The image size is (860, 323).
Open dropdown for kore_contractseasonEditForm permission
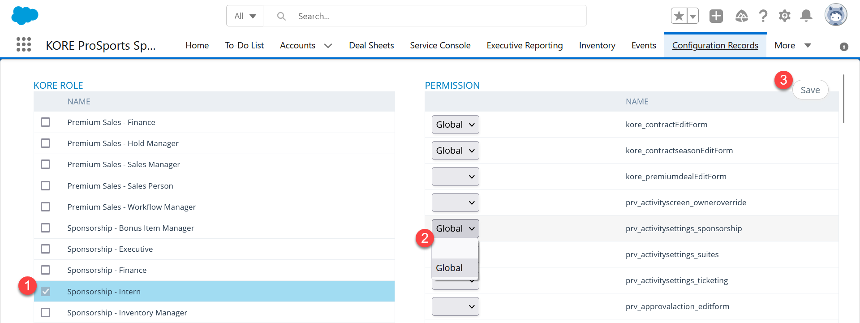coord(455,151)
